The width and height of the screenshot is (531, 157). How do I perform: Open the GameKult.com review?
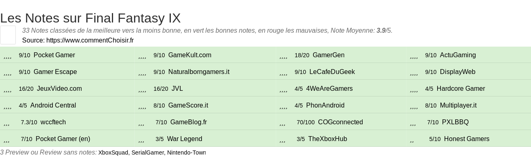coord(190,55)
